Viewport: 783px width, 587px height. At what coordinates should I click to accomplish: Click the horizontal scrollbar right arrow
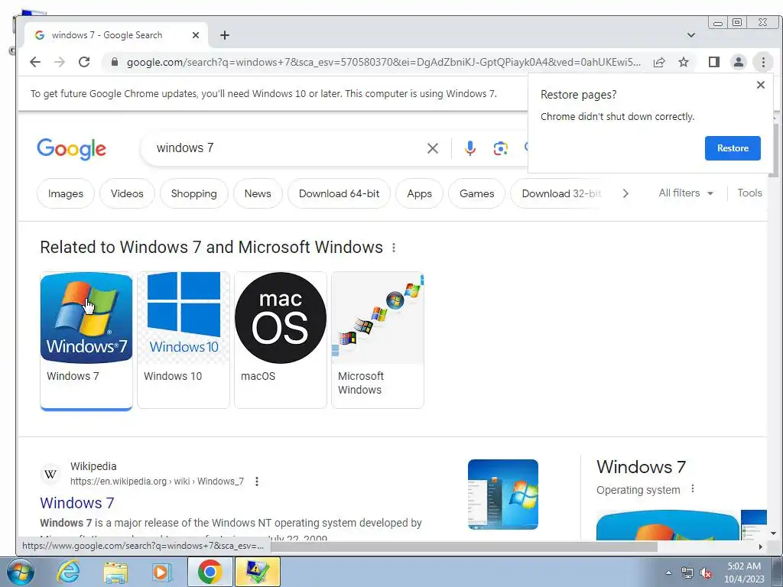coord(761,546)
